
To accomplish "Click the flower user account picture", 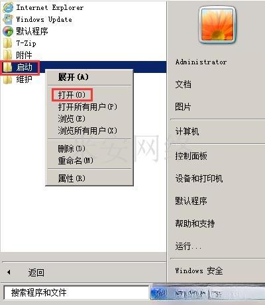I will pyautogui.click(x=217, y=25).
